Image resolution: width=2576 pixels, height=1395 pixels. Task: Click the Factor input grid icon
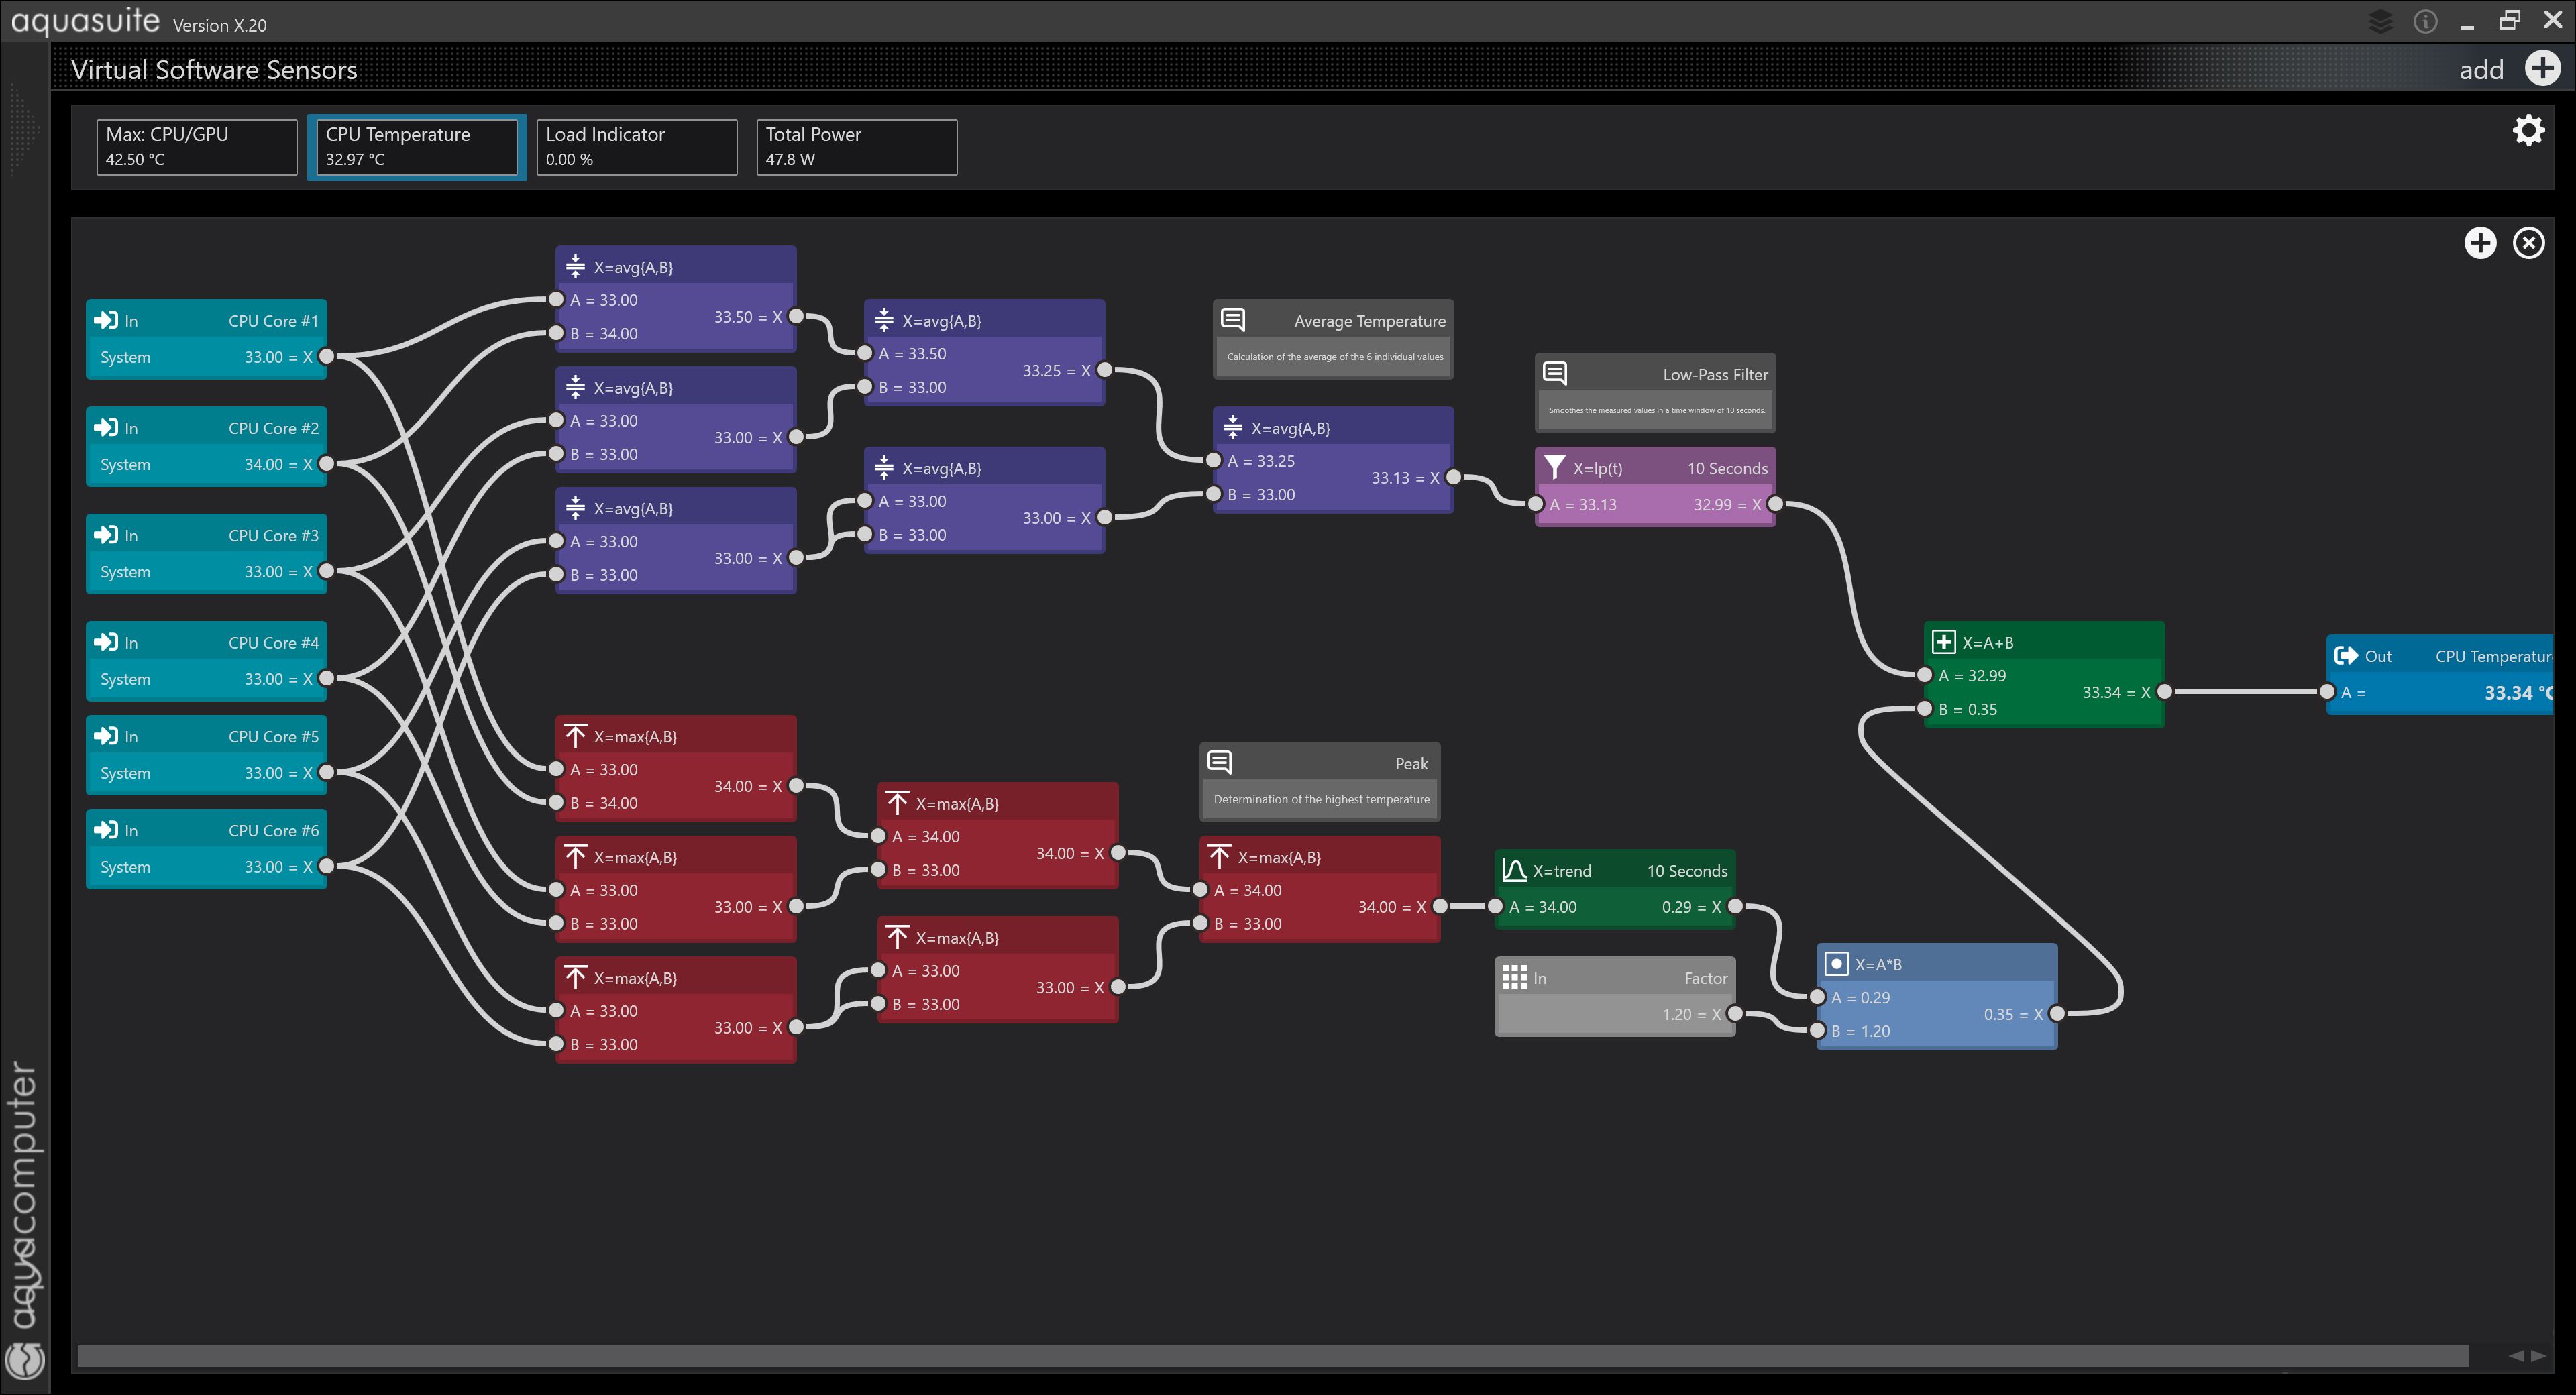point(1514,977)
